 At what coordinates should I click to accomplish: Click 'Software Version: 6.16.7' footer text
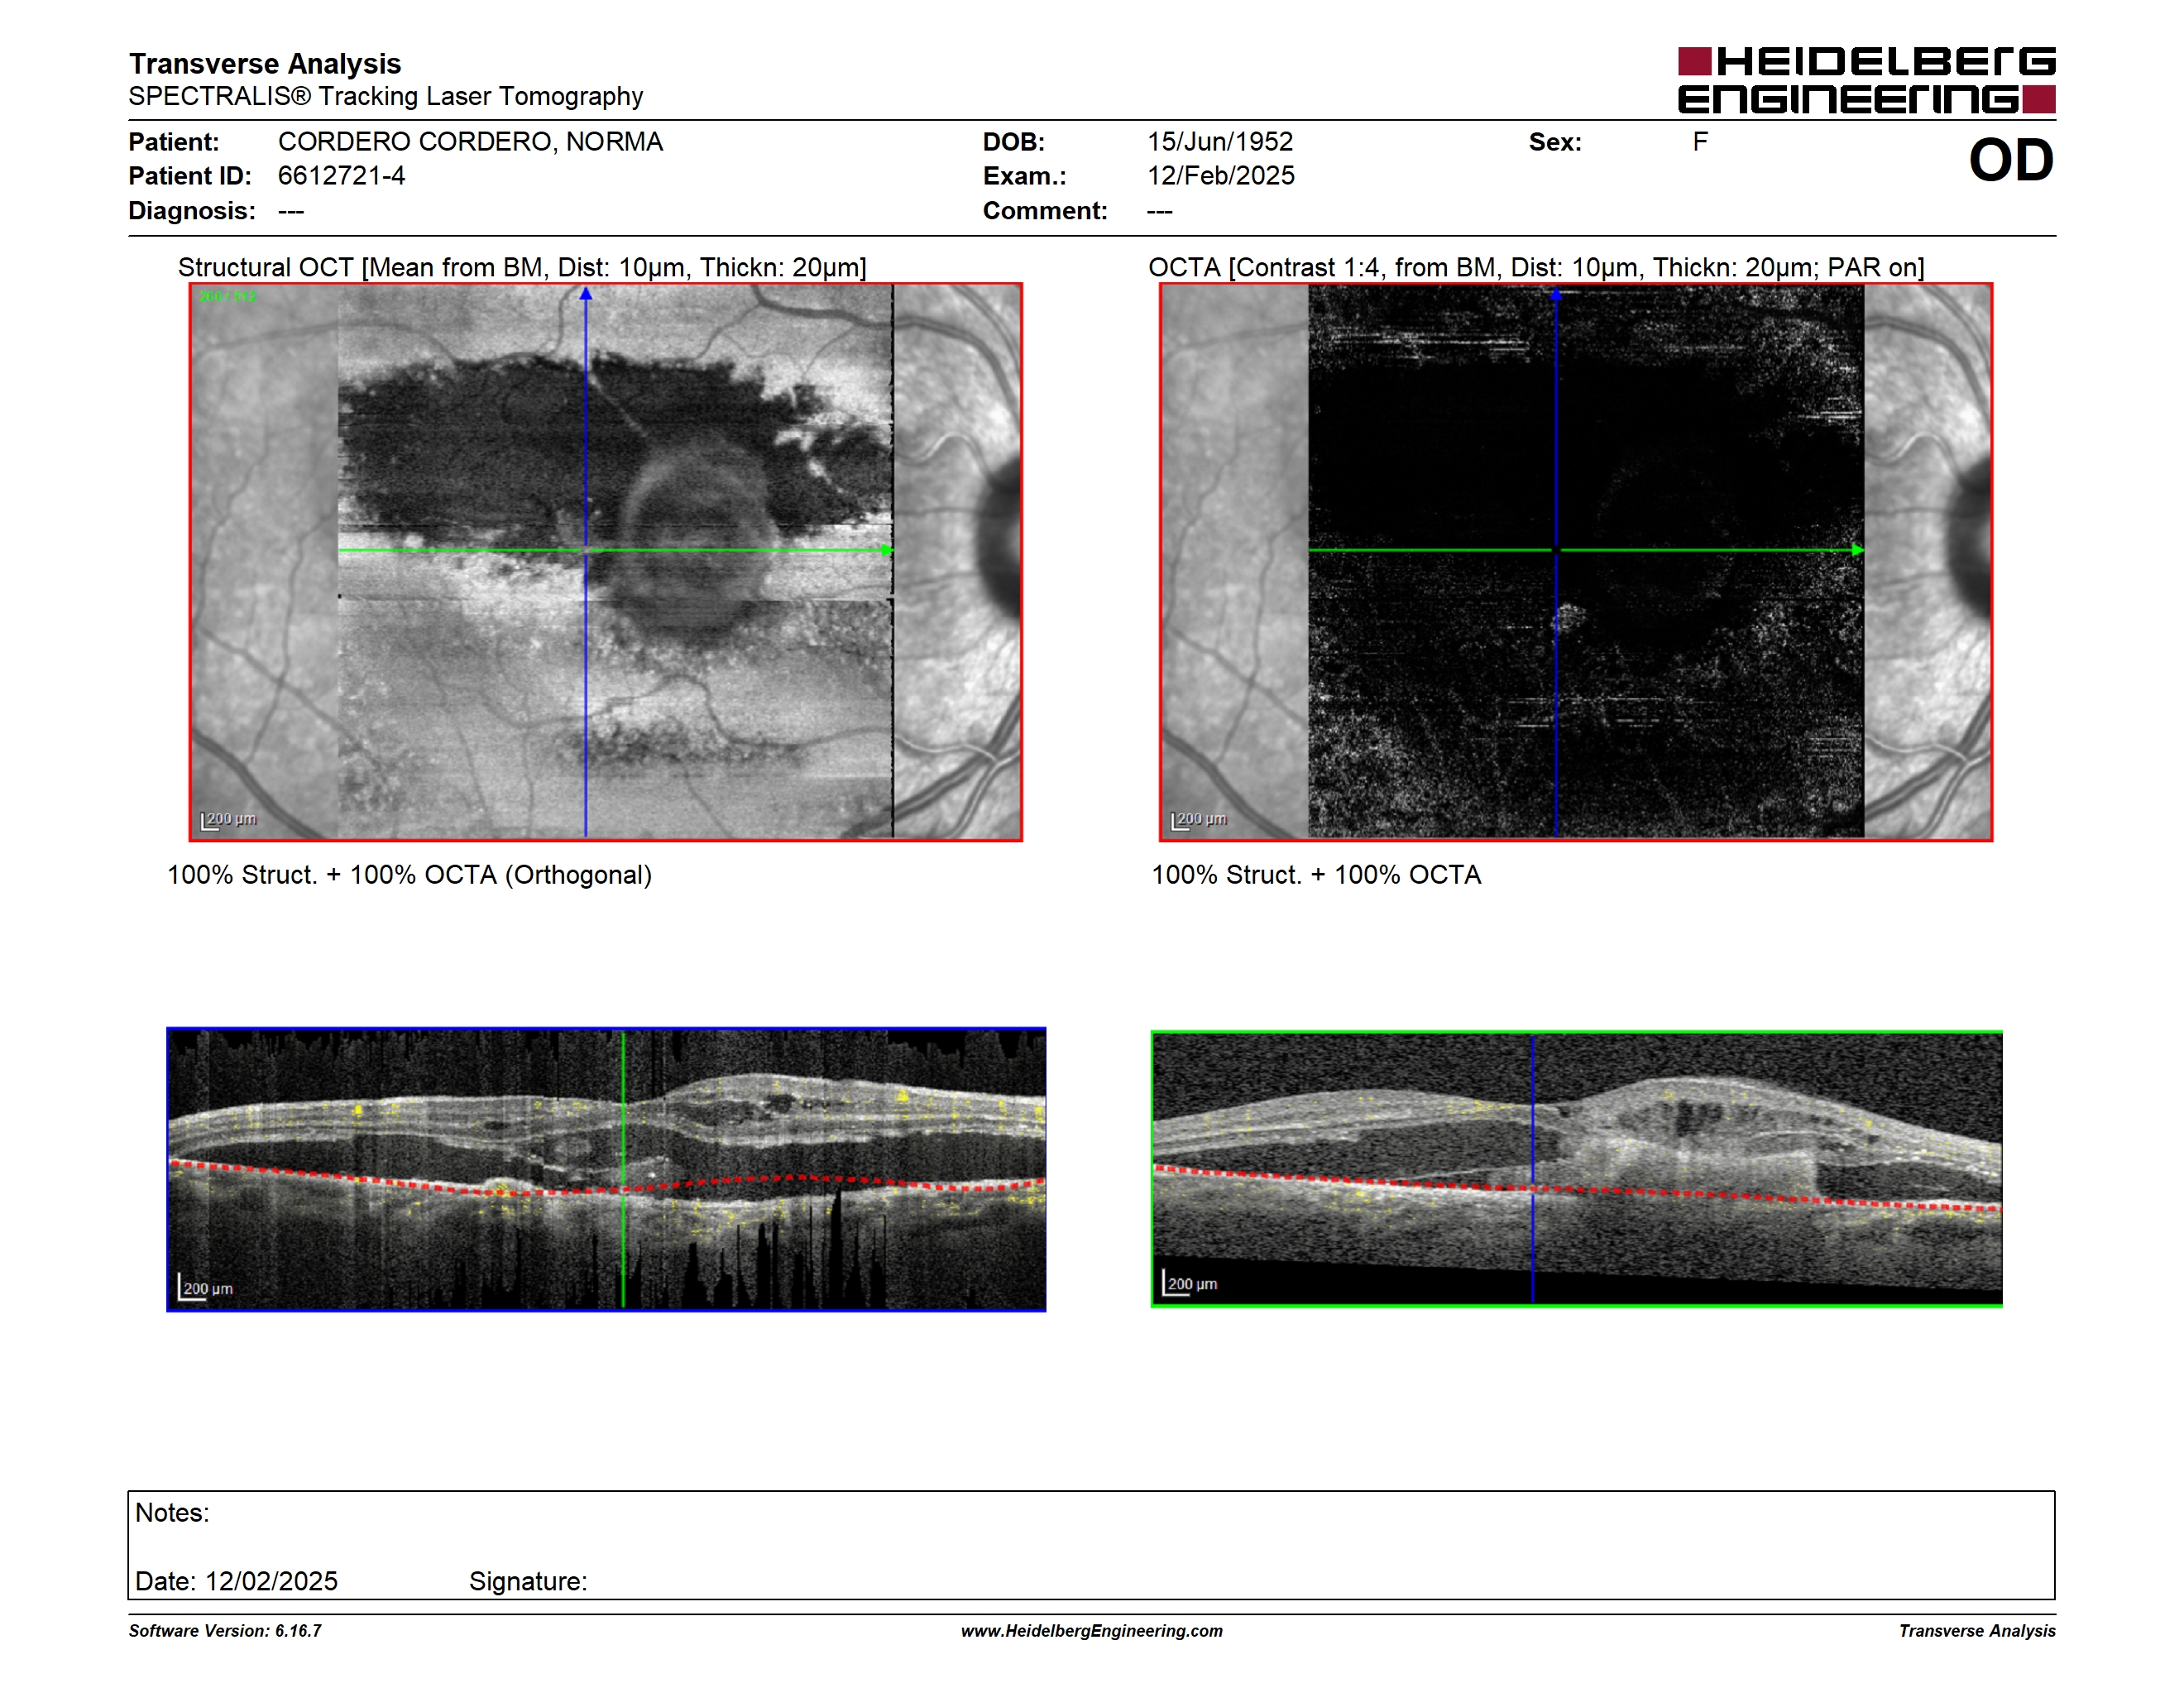(x=225, y=1631)
